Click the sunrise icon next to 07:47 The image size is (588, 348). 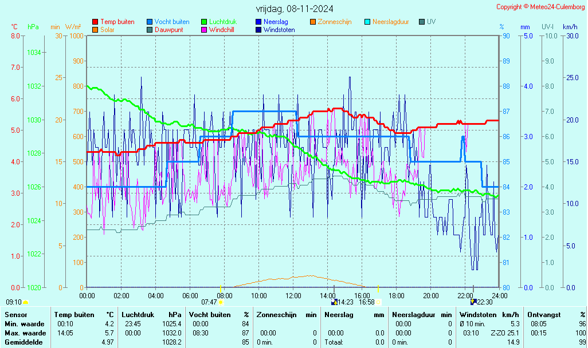tap(221, 302)
